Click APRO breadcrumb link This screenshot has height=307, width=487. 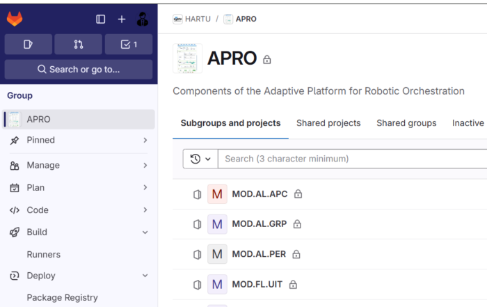246,19
